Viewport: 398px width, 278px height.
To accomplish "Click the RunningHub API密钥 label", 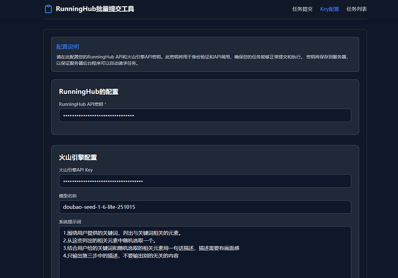I will [81, 104].
